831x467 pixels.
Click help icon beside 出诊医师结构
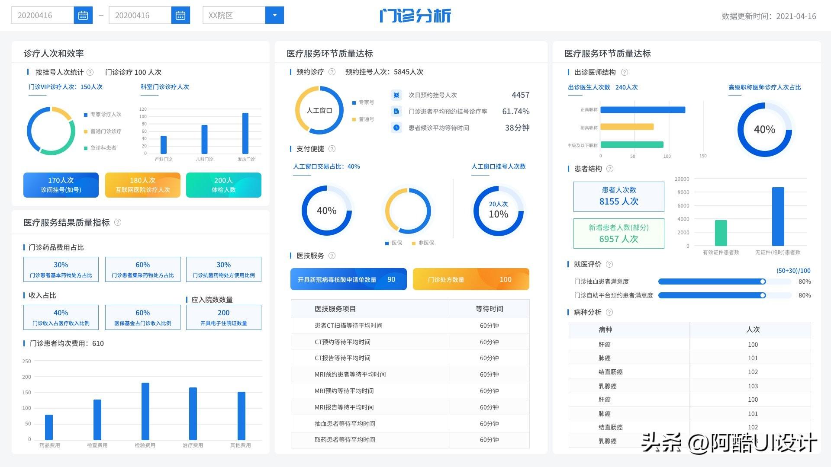625,72
